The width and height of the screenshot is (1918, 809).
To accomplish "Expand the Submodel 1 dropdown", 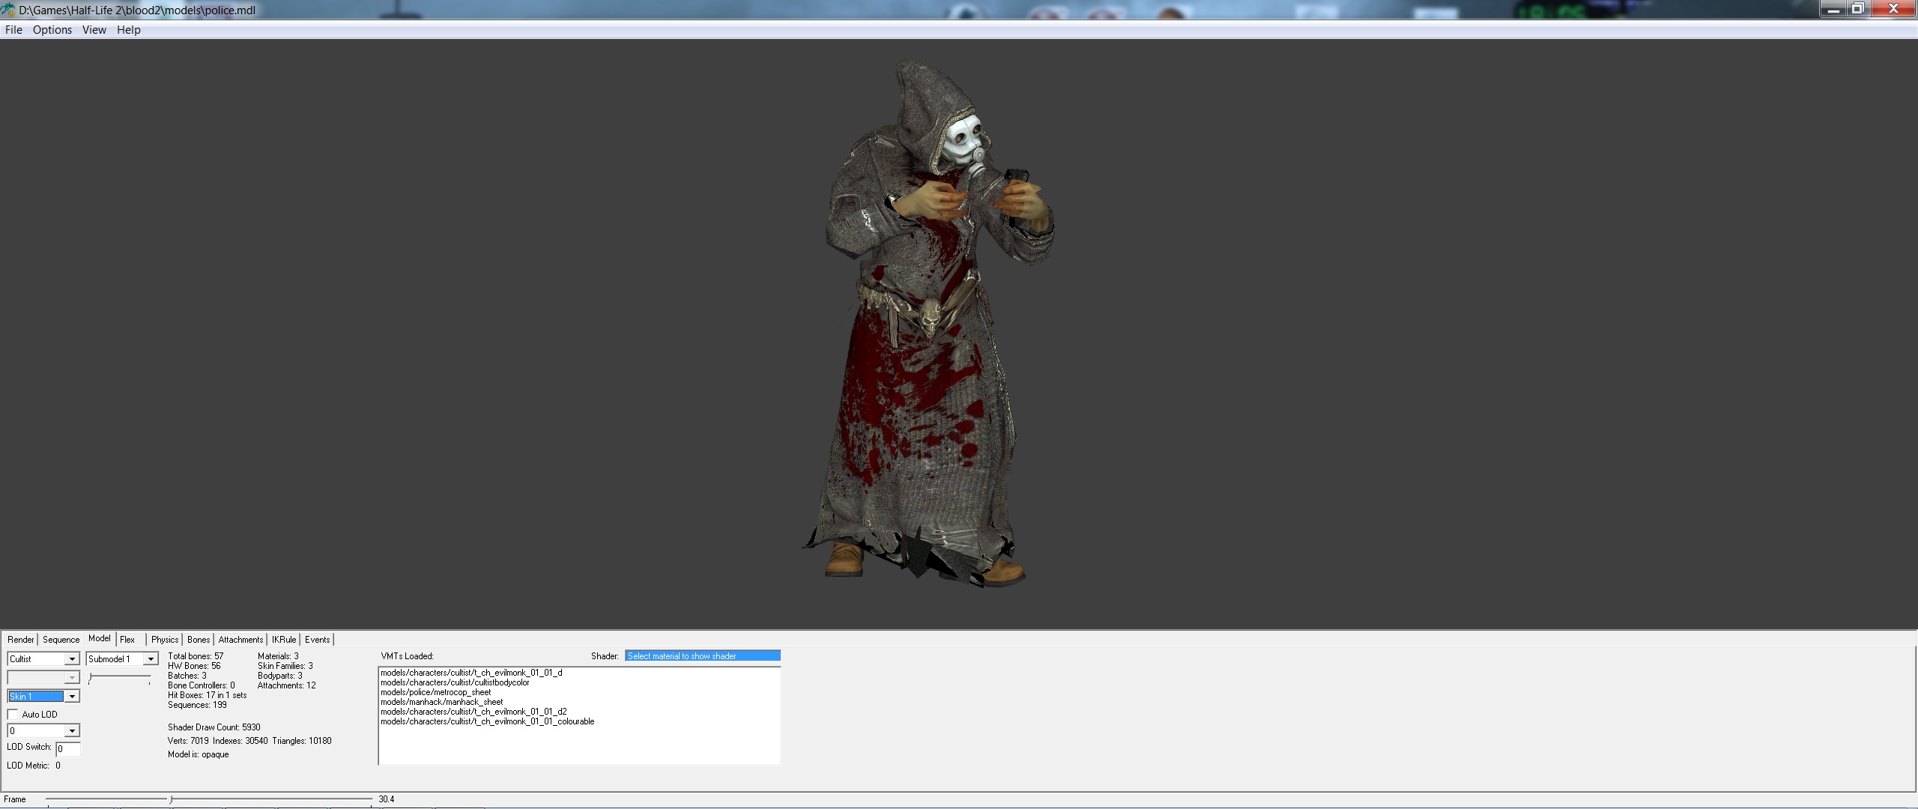I will pos(151,659).
